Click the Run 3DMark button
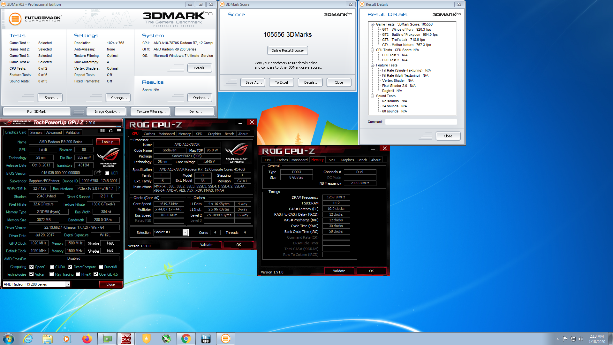 click(x=36, y=111)
